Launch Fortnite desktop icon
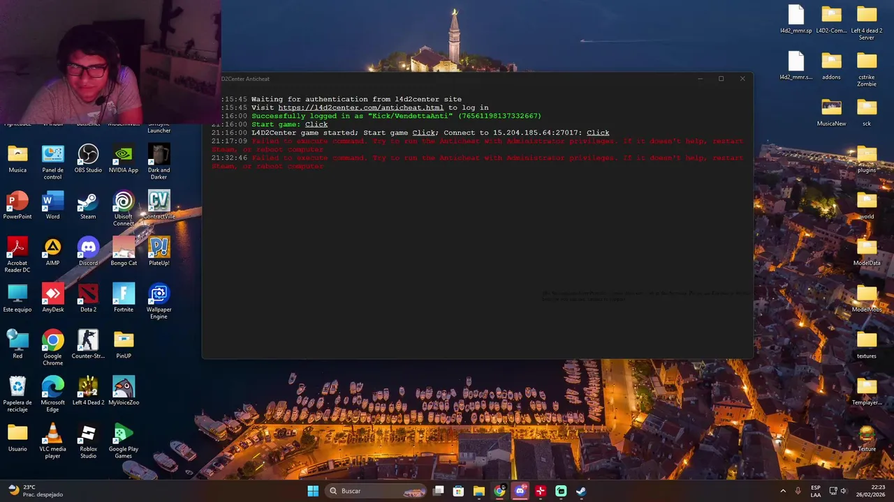 tap(124, 298)
